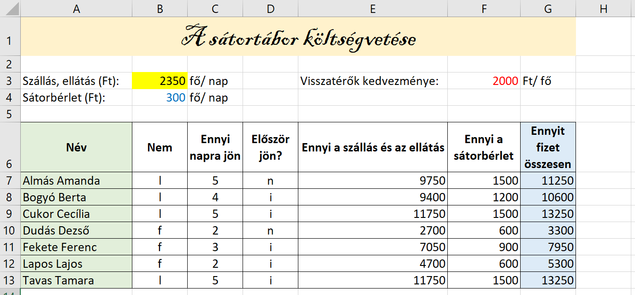
Task: Select the column A header
Action: 76,8
